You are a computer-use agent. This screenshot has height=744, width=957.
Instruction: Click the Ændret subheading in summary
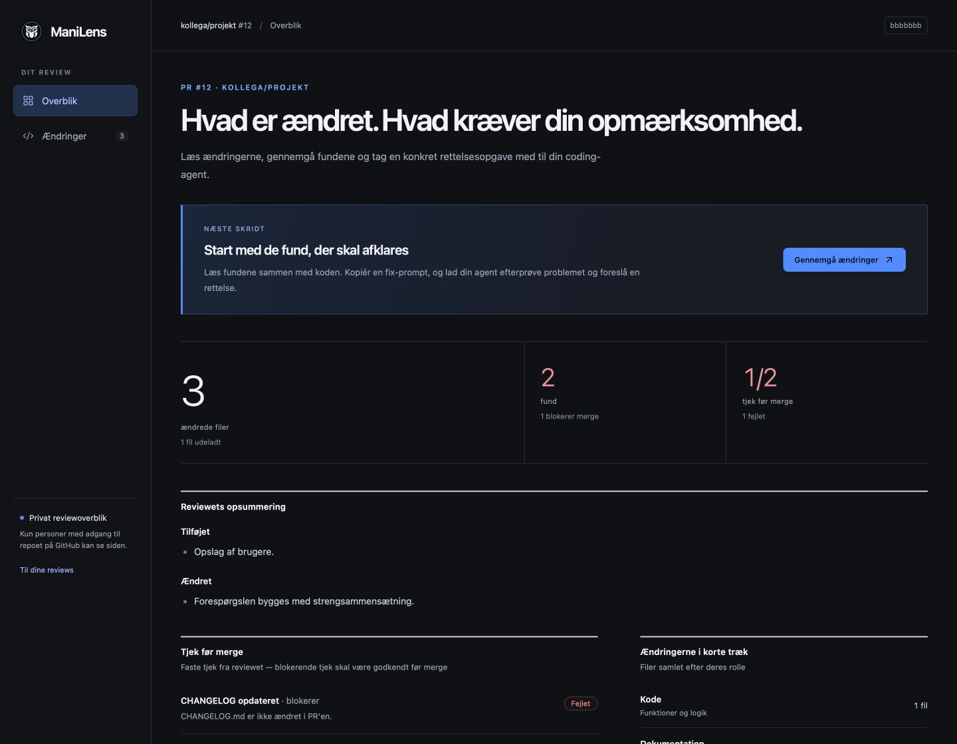pyautogui.click(x=196, y=581)
